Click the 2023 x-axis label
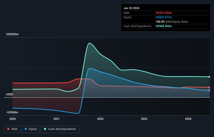This screenshot has height=137, width=214. click(x=144, y=119)
